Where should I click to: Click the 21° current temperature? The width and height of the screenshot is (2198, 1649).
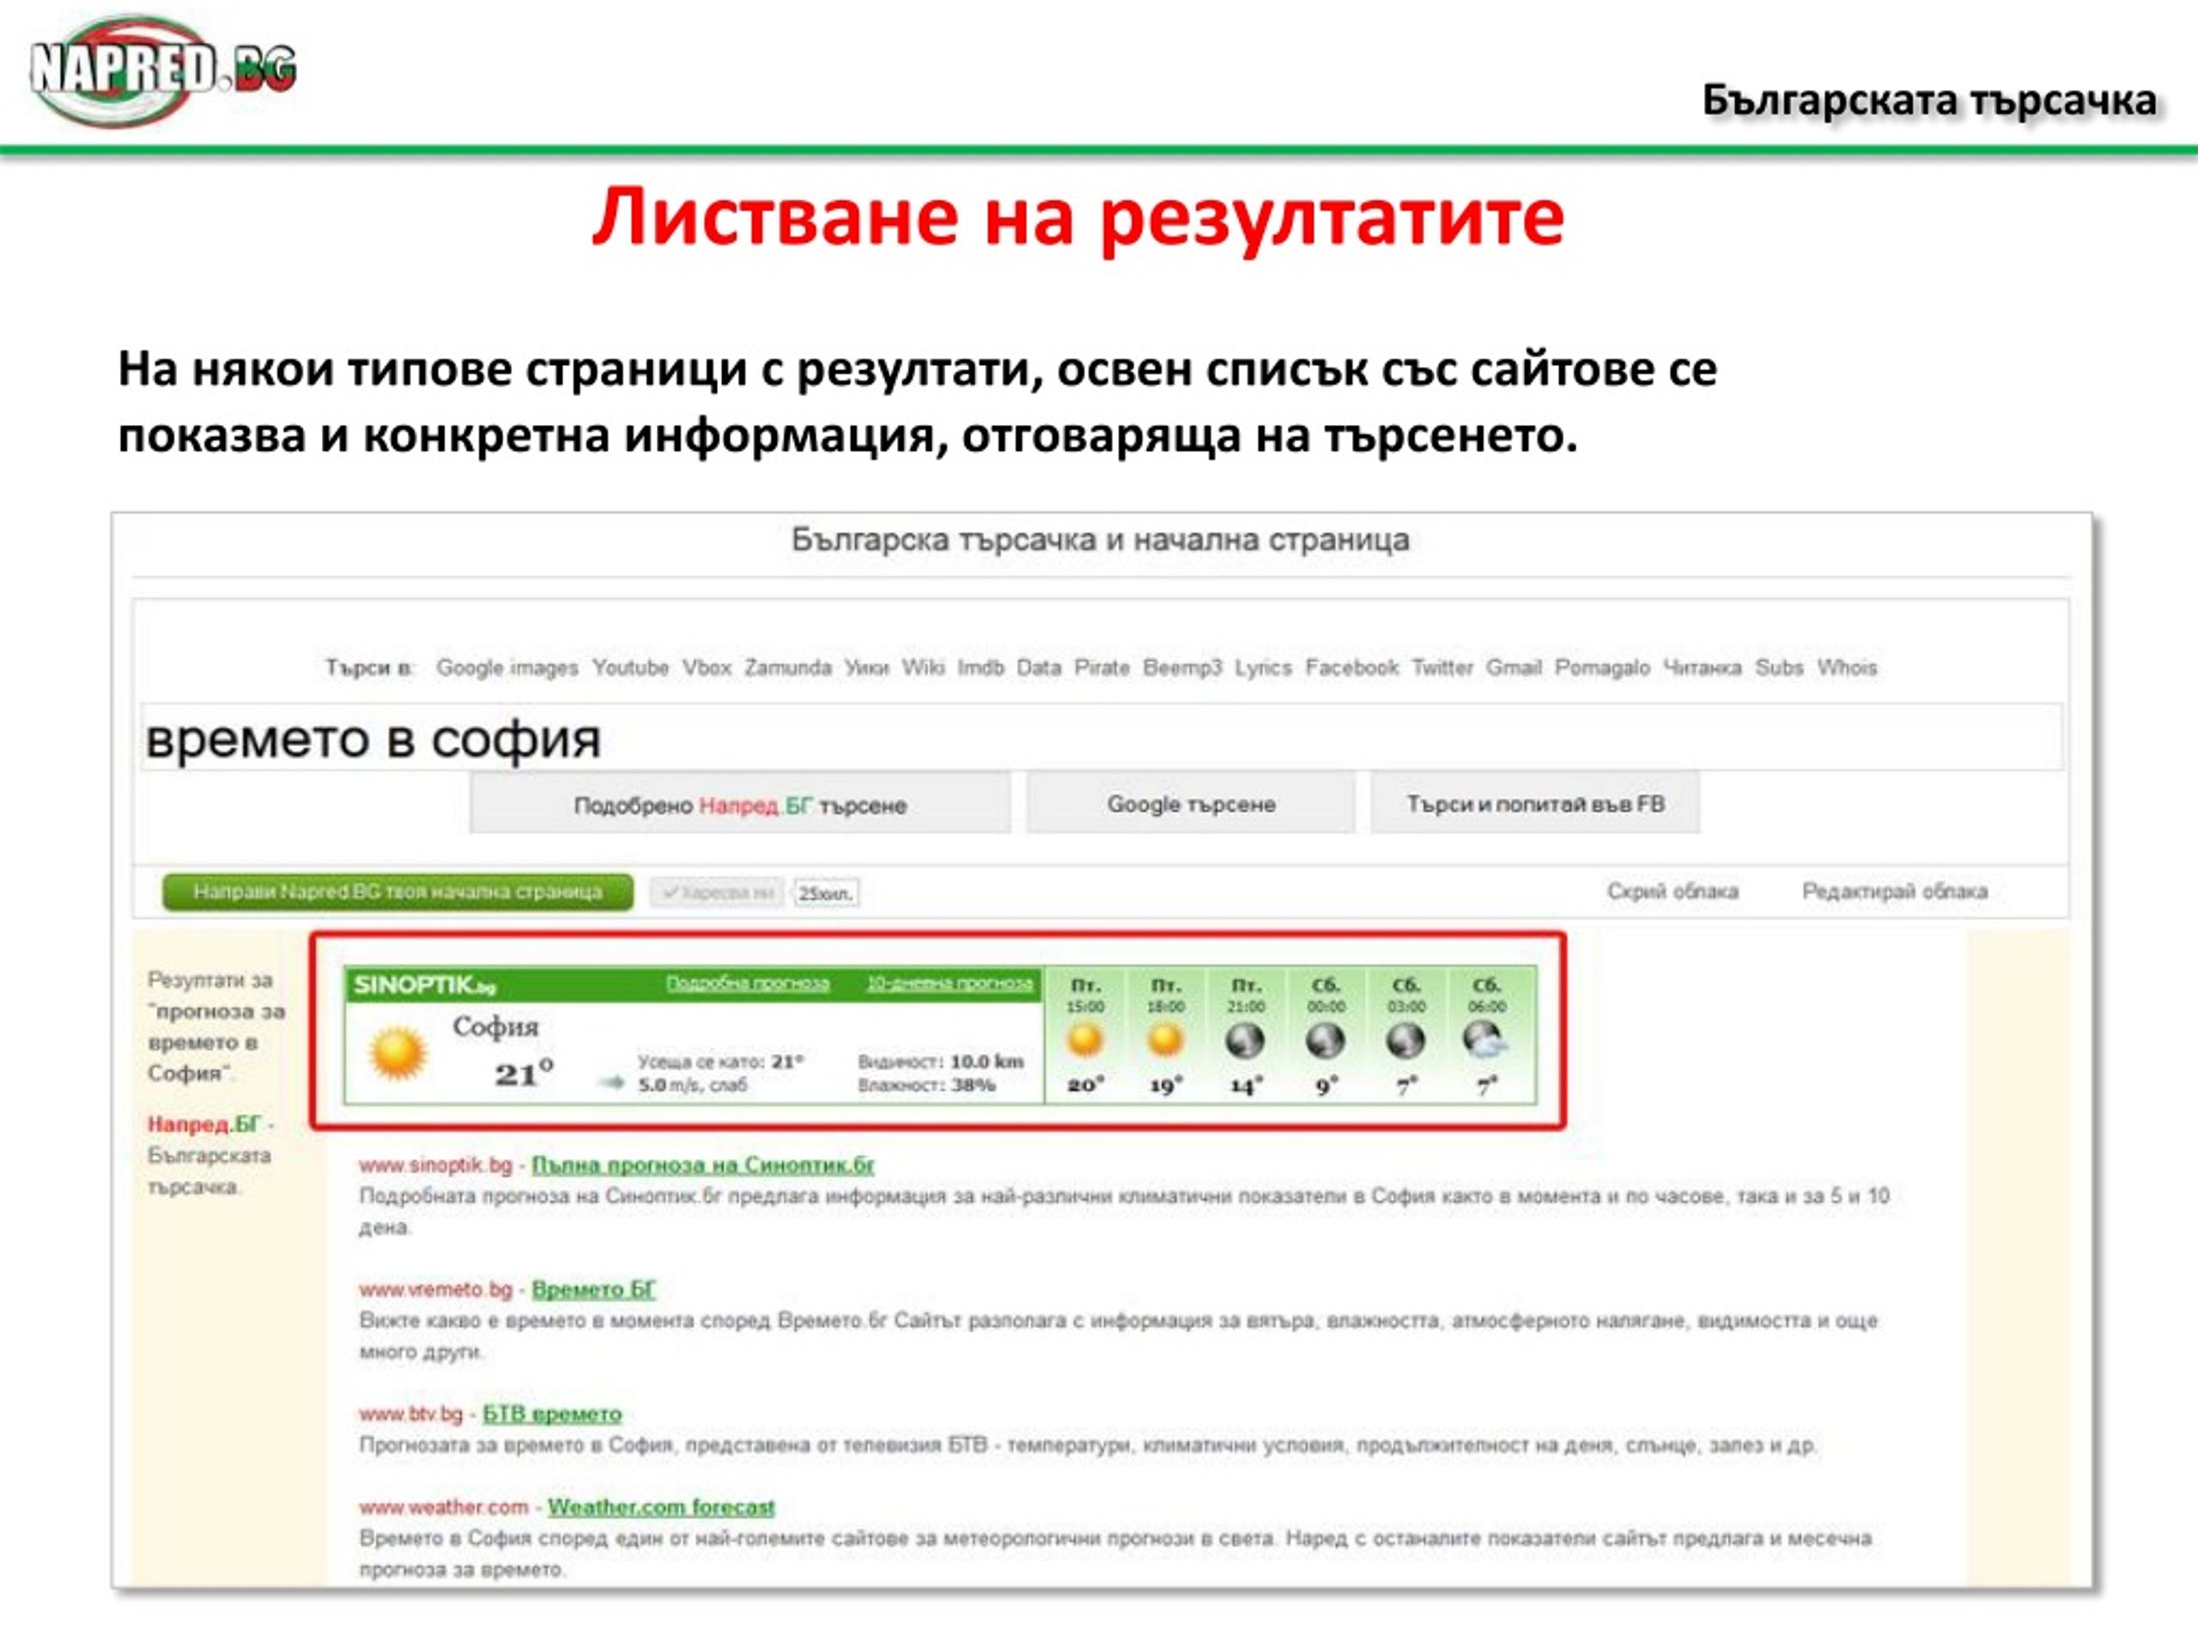click(524, 1073)
